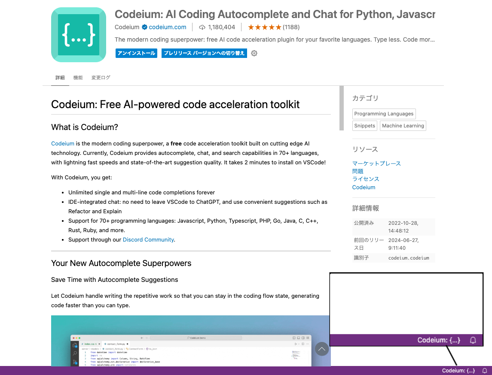Image resolution: width=492 pixels, height=375 pixels.
Task: Open the extension settings gear icon
Action: click(x=254, y=53)
